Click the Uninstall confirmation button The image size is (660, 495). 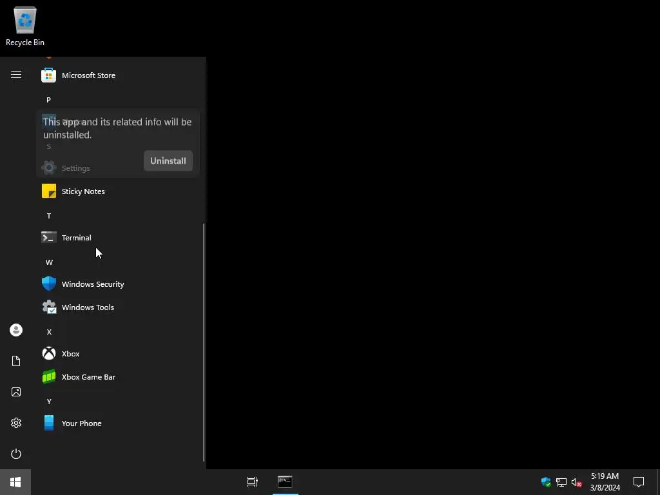(x=168, y=160)
